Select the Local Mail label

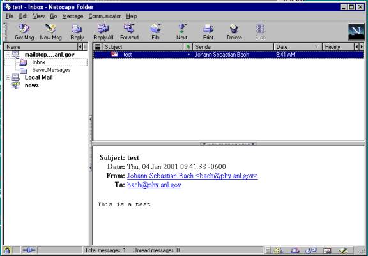click(39, 78)
